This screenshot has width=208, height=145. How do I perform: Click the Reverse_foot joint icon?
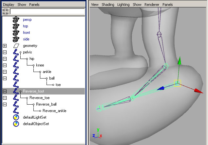[16, 91]
